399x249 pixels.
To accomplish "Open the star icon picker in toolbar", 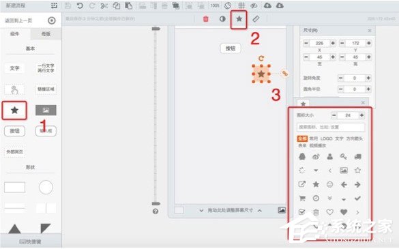I will point(239,18).
